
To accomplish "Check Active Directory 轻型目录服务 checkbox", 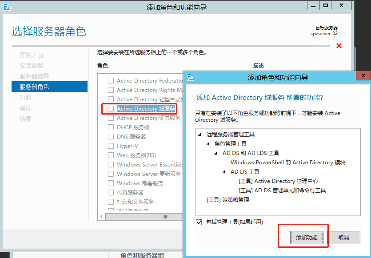I will [x=111, y=99].
